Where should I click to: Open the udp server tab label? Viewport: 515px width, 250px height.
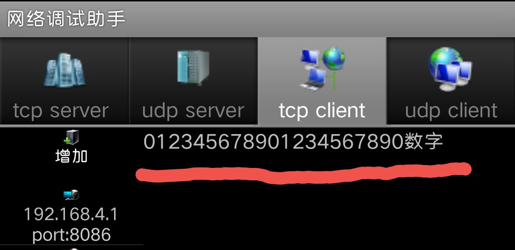(x=193, y=111)
